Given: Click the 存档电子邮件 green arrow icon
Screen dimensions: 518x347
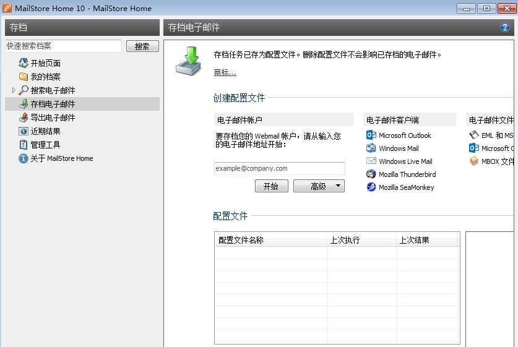Looking at the screenshot, I should pyautogui.click(x=23, y=104).
